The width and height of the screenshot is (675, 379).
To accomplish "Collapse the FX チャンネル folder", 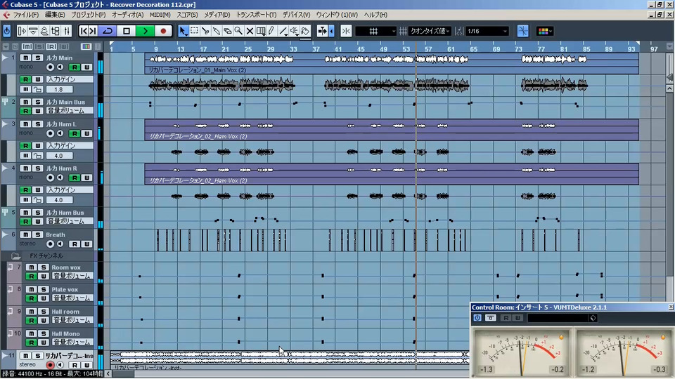I will (x=15, y=255).
